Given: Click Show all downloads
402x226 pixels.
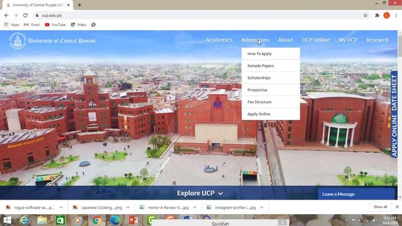Looking at the screenshot, I should tap(380, 207).
